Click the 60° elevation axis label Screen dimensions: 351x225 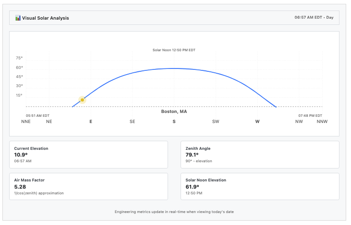(19, 67)
